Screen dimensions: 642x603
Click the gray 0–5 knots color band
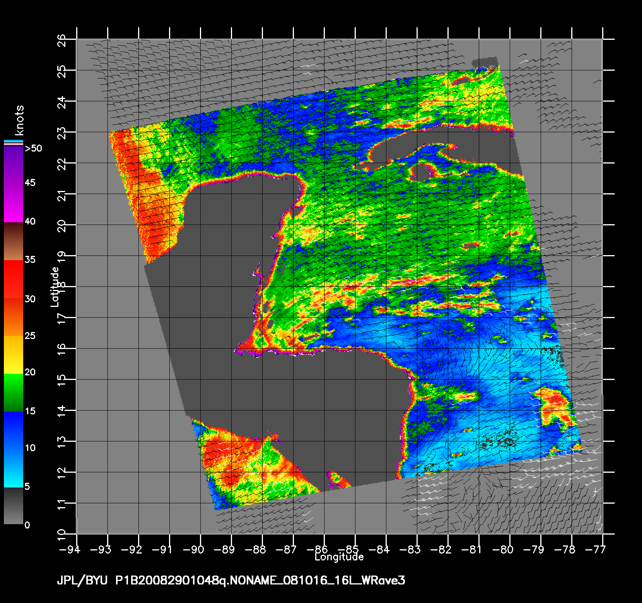point(13,506)
